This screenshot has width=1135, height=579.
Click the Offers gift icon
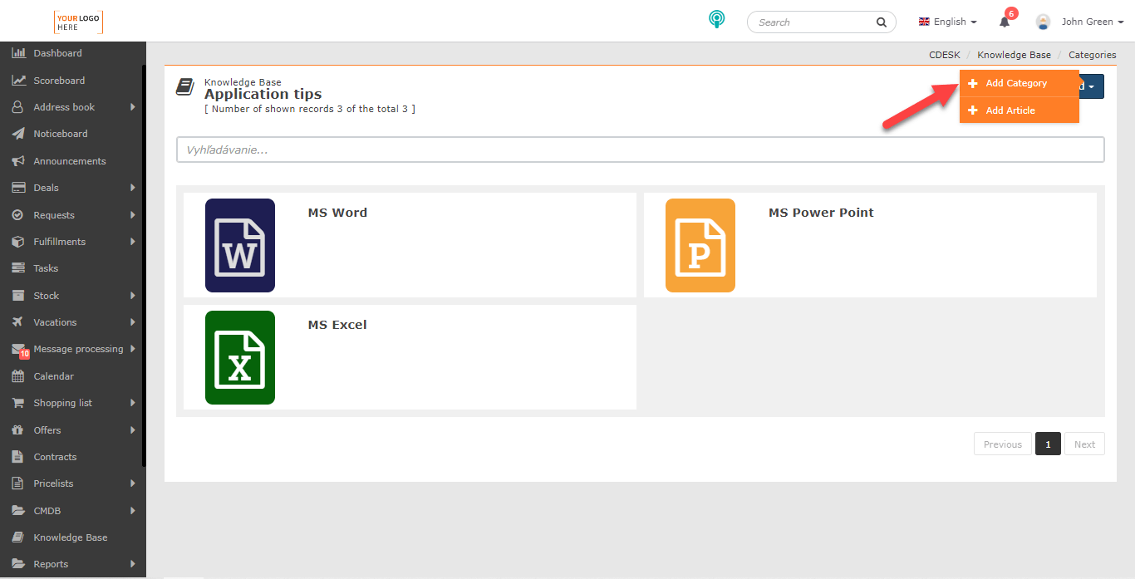point(17,430)
